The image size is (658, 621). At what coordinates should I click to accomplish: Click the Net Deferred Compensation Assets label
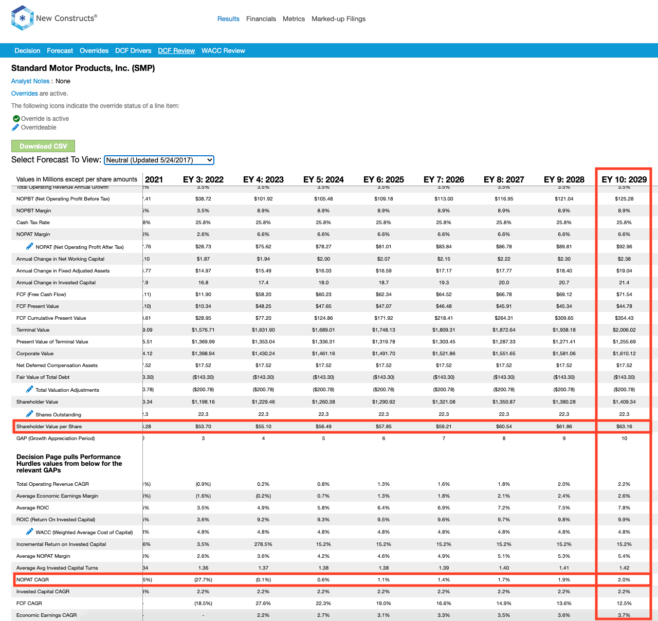coord(57,366)
